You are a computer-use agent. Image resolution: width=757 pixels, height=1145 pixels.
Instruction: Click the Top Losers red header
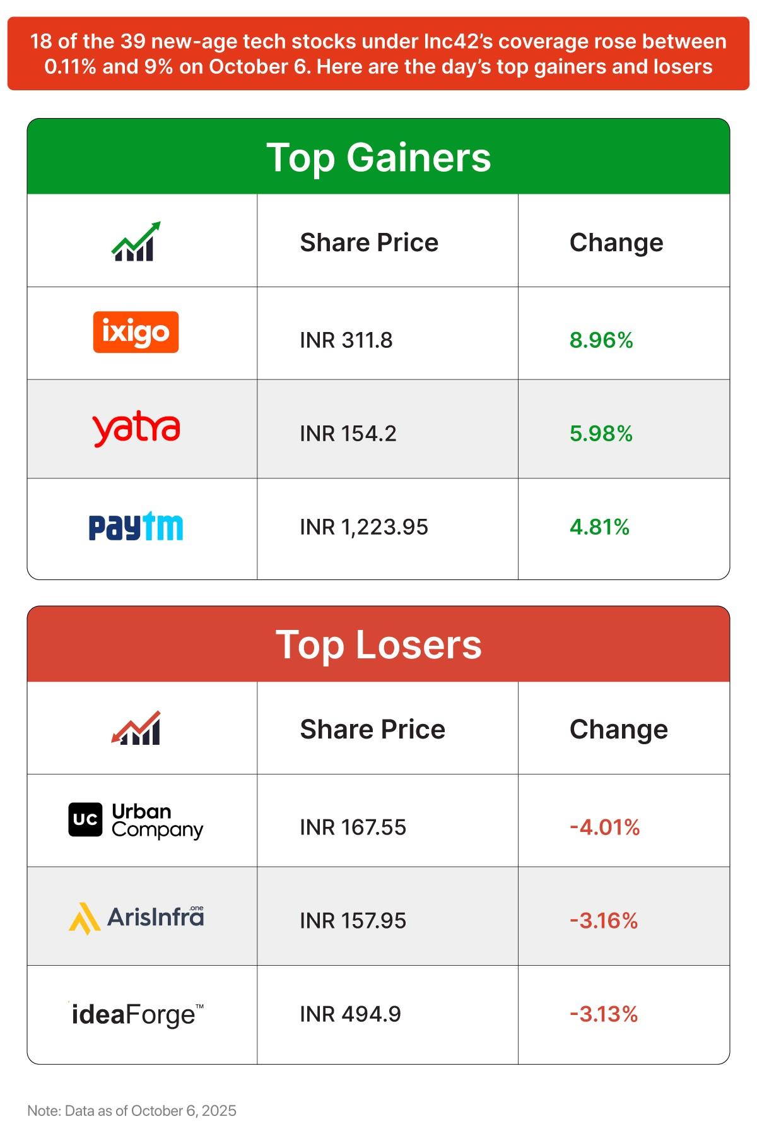click(x=378, y=644)
